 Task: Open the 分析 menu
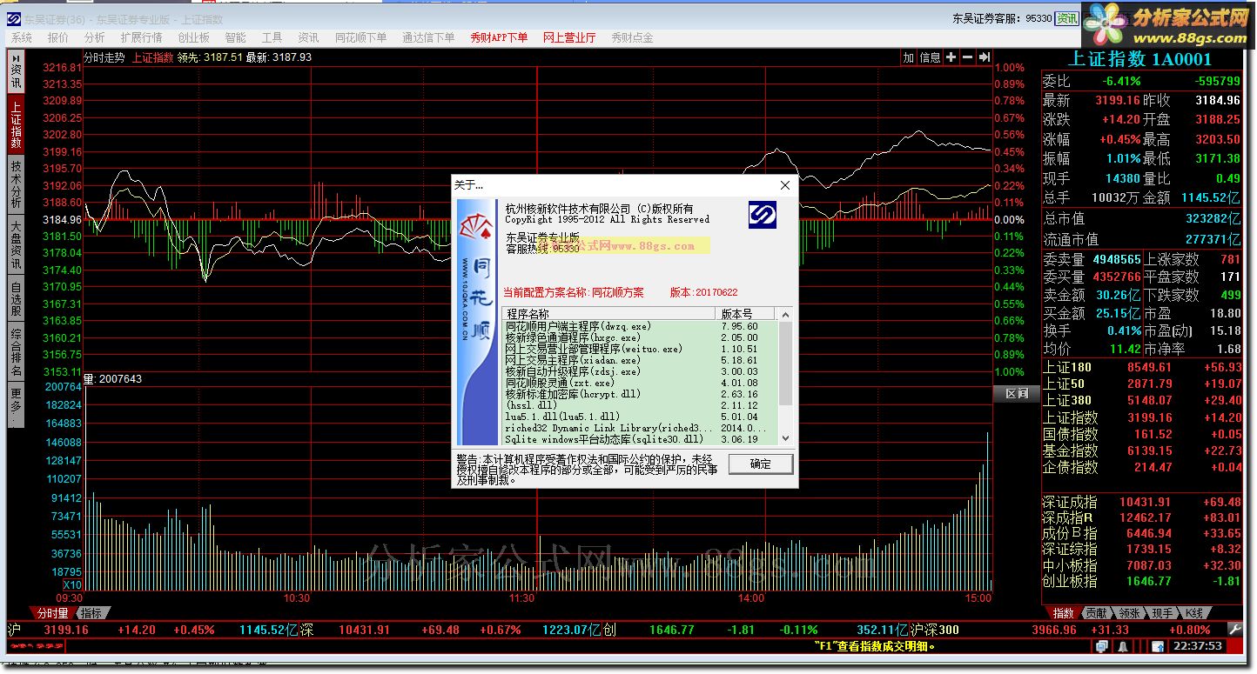(95, 37)
